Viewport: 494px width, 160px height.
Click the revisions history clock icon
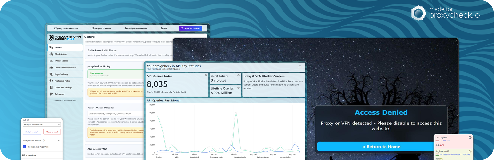pos(24,155)
